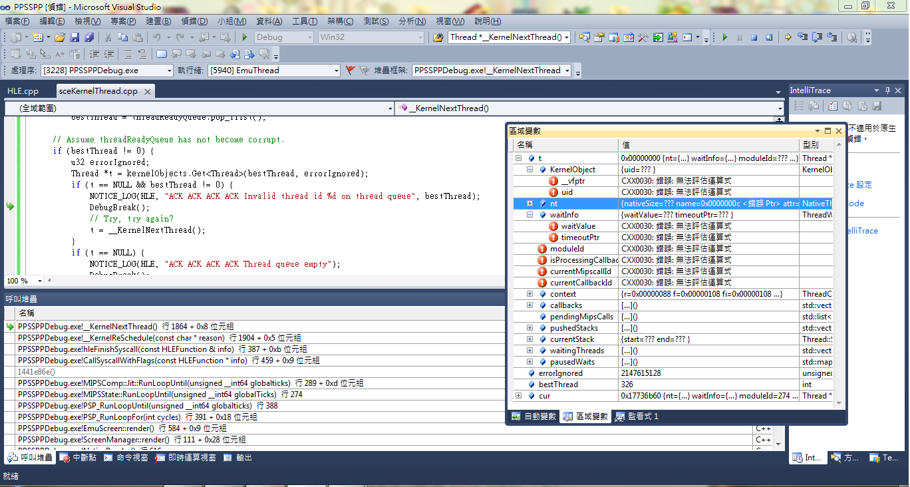The width and height of the screenshot is (910, 487).
Task: Click the Show Next Statement yellow arrow
Action: click(x=788, y=37)
